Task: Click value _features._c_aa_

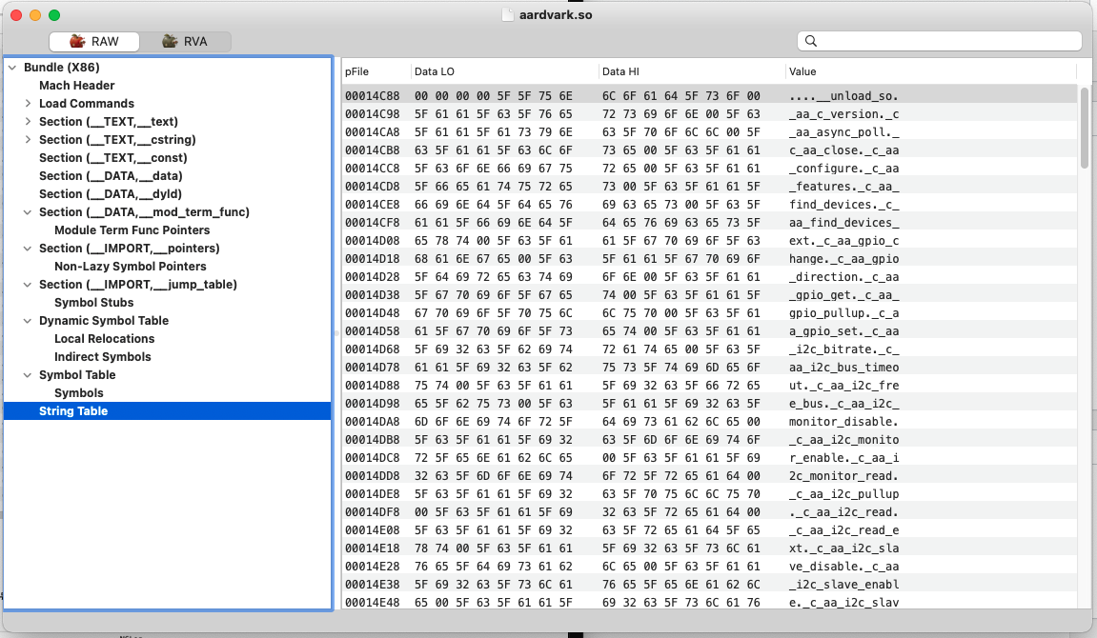Action: pos(843,187)
